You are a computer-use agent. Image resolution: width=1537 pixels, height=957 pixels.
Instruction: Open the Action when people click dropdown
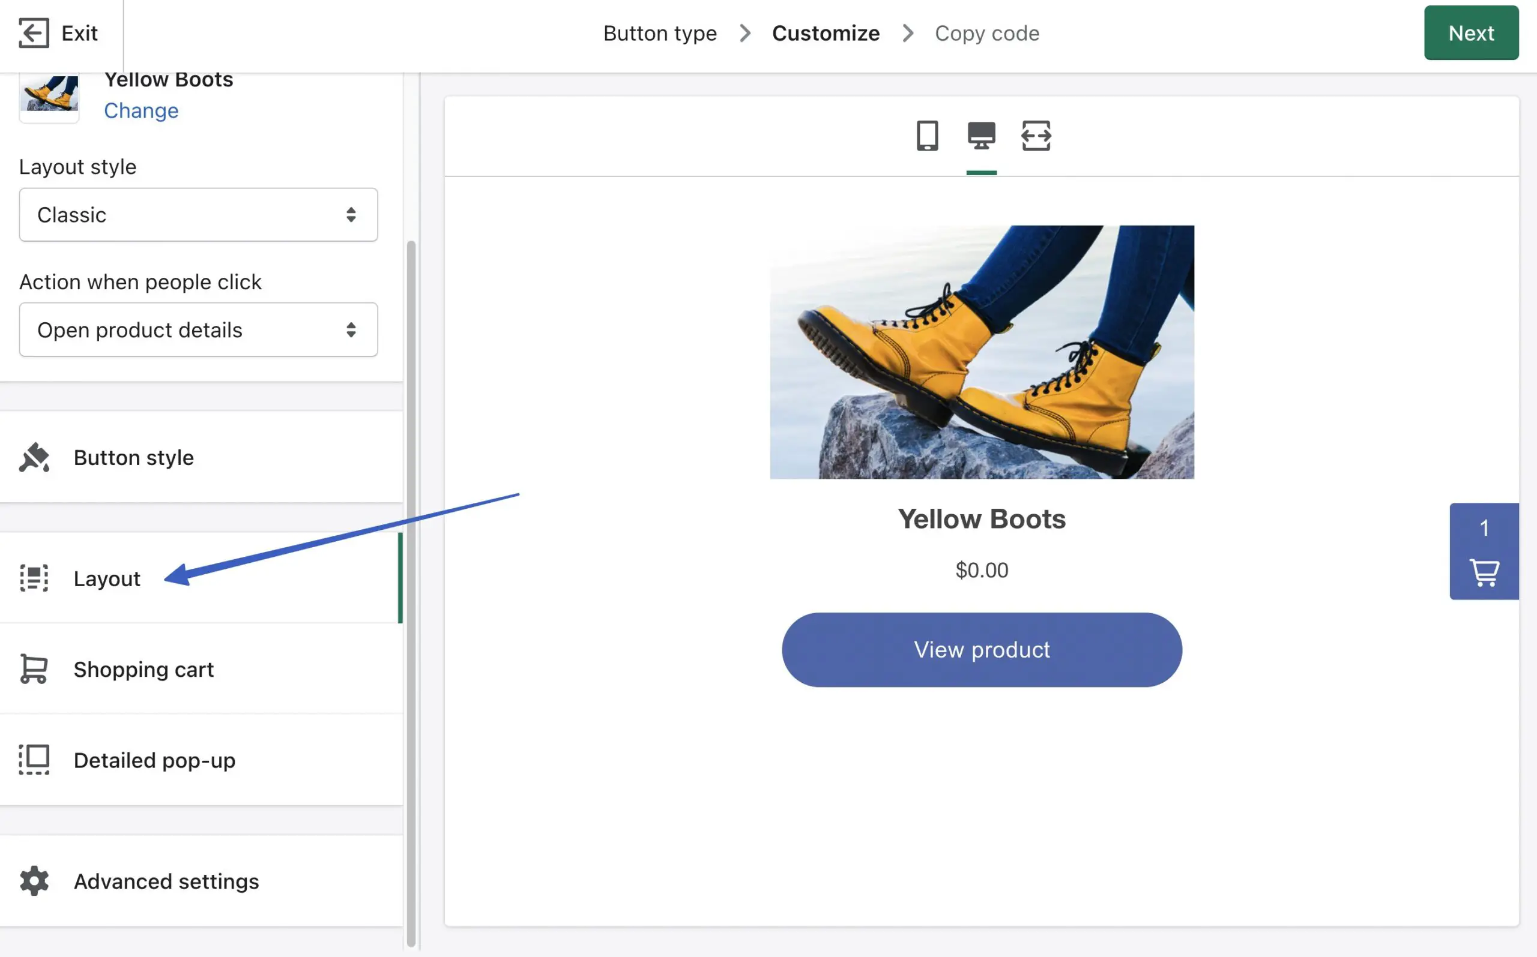(x=198, y=330)
